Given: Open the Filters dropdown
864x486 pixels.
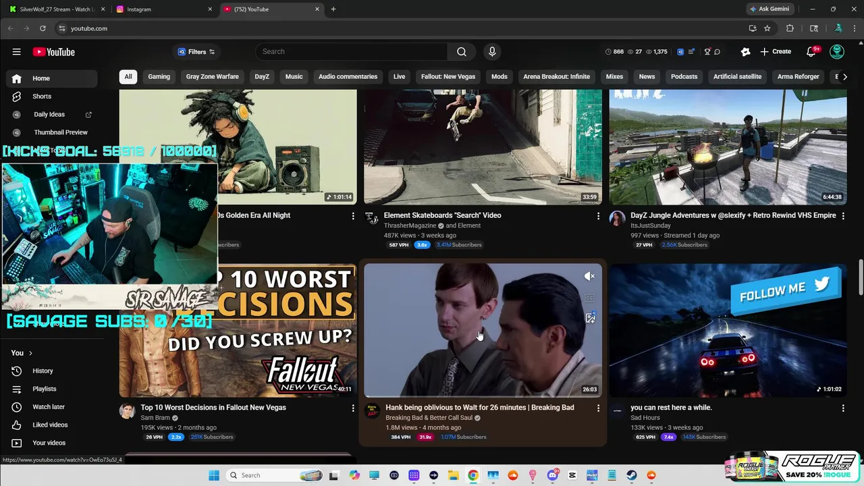Looking at the screenshot, I should [196, 51].
